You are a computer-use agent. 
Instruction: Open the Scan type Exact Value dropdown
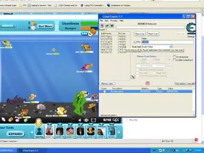171,47
